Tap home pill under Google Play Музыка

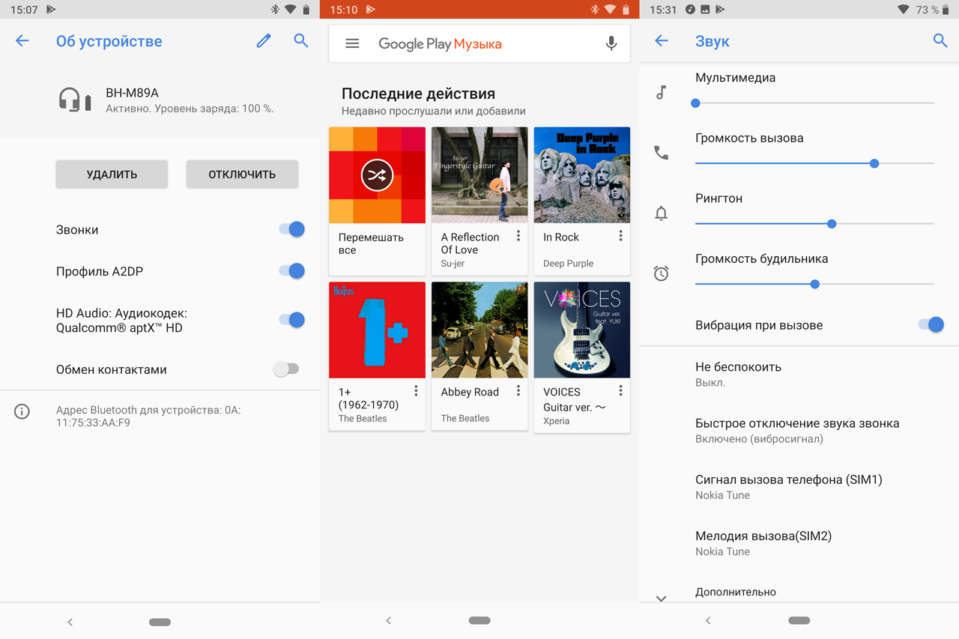(x=479, y=620)
